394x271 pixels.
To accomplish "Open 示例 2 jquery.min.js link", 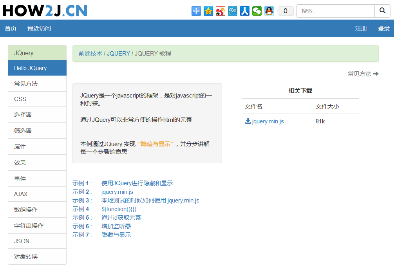I will point(117,192).
